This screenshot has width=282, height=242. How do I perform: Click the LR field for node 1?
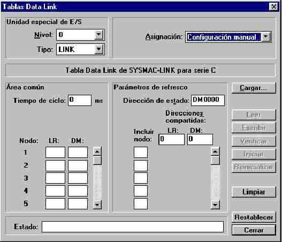point(55,152)
